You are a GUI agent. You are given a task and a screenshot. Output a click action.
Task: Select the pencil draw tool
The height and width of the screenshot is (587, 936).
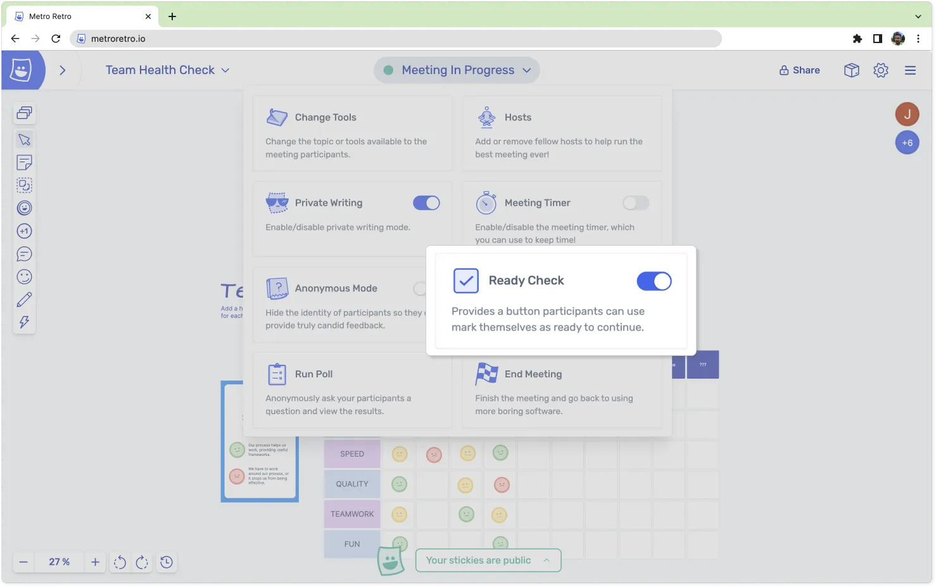click(24, 300)
